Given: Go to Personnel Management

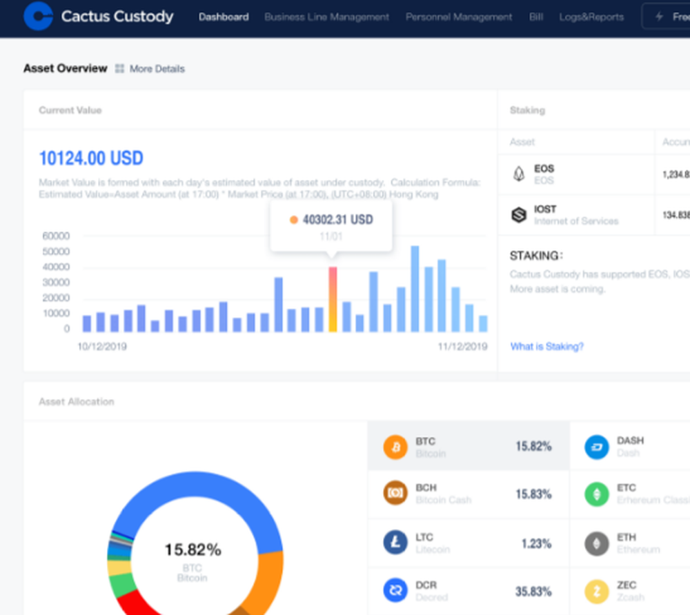Looking at the screenshot, I should (x=459, y=17).
